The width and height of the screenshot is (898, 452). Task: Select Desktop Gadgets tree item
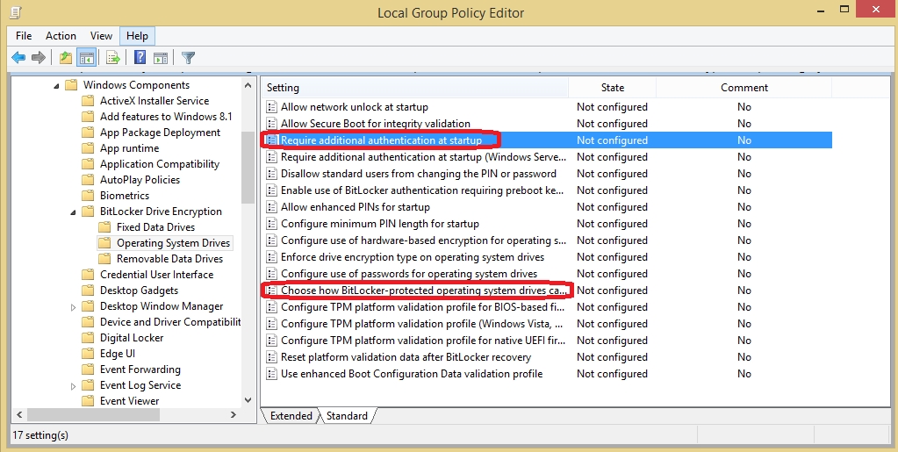pos(139,291)
